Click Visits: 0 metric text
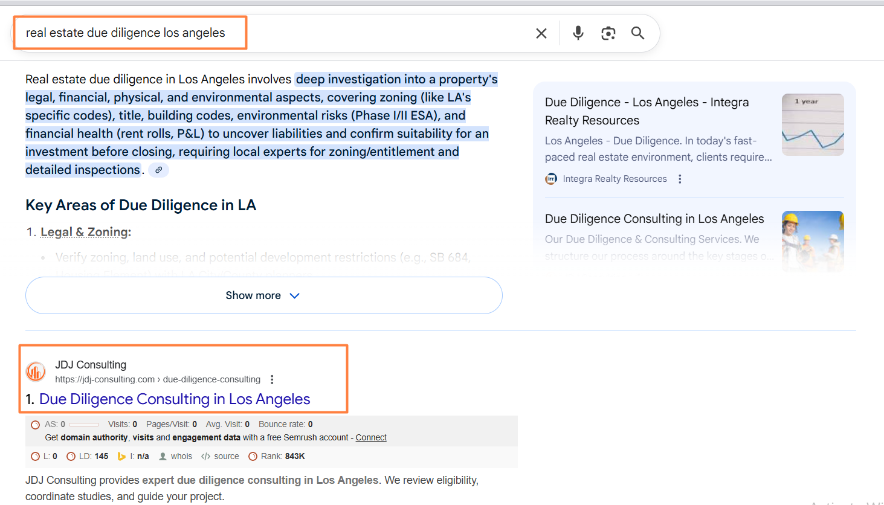The height and width of the screenshot is (505, 884). (123, 424)
